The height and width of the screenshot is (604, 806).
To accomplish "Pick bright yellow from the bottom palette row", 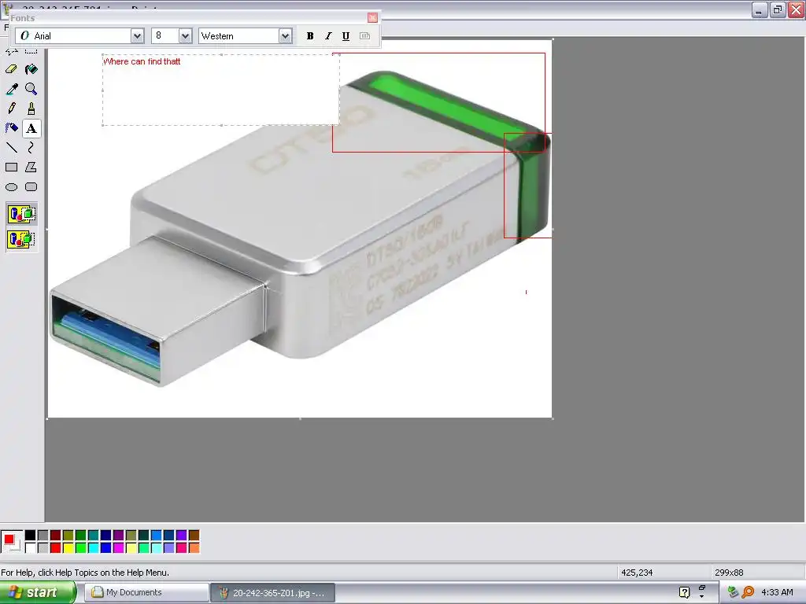I will (x=68, y=548).
